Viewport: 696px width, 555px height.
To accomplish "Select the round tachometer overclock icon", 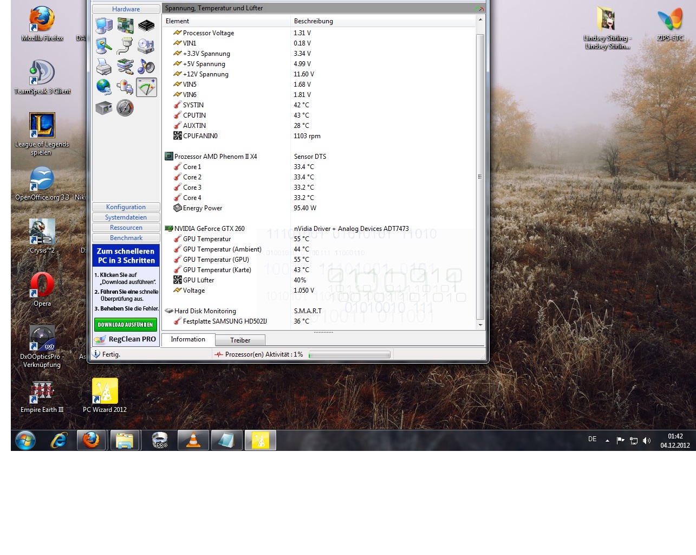I will coord(125,108).
